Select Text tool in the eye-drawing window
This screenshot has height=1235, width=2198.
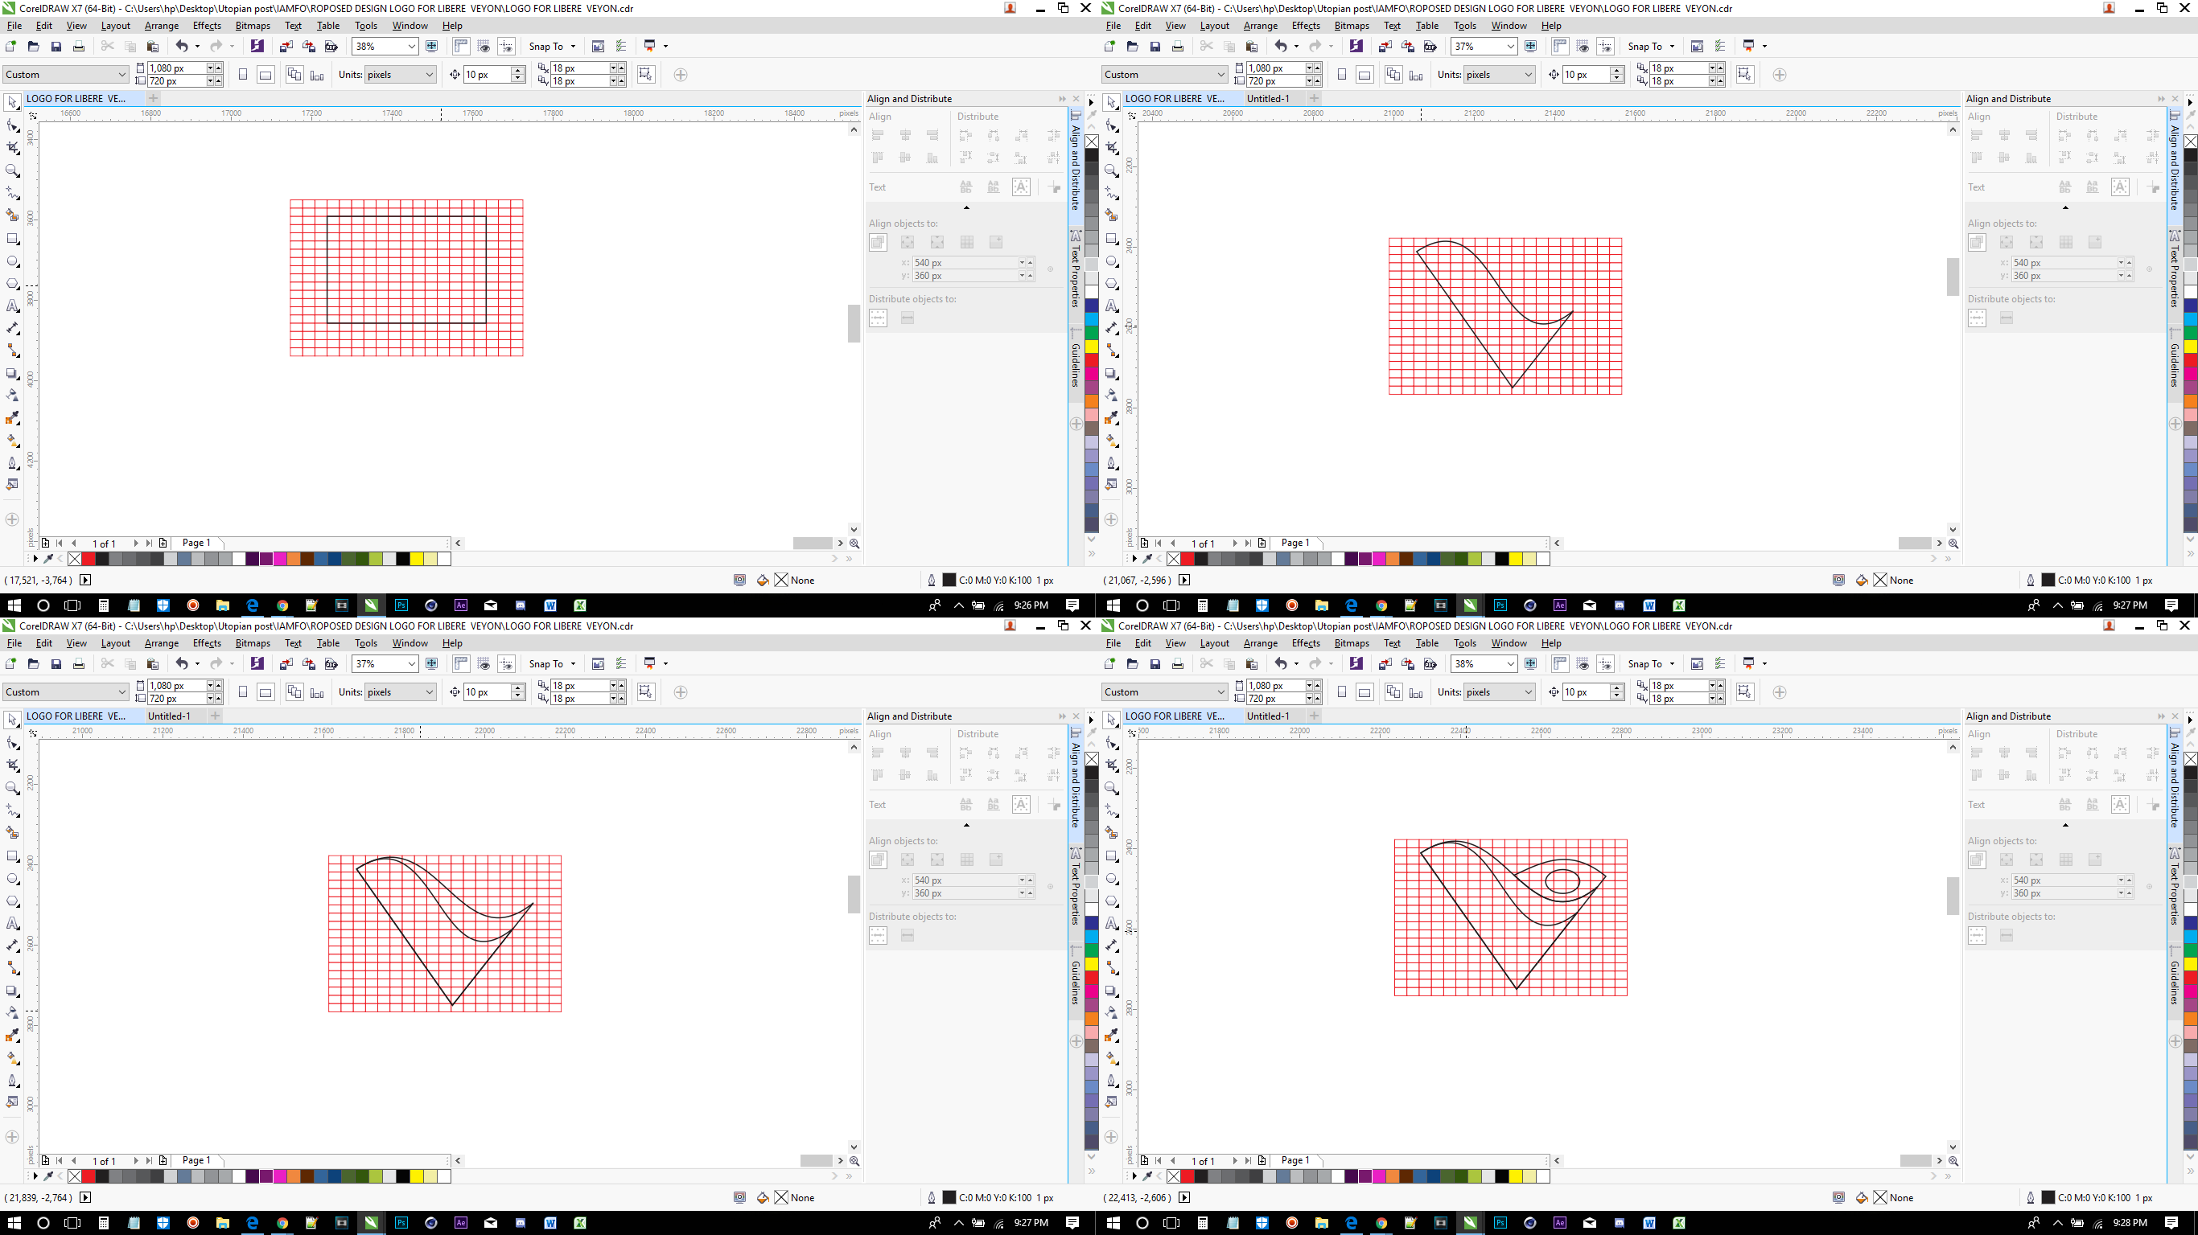coord(1112,924)
